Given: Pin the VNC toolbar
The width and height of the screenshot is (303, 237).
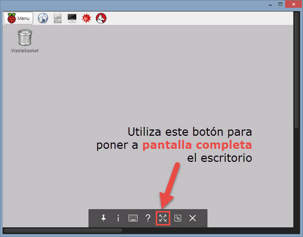Looking at the screenshot, I should click(x=103, y=218).
